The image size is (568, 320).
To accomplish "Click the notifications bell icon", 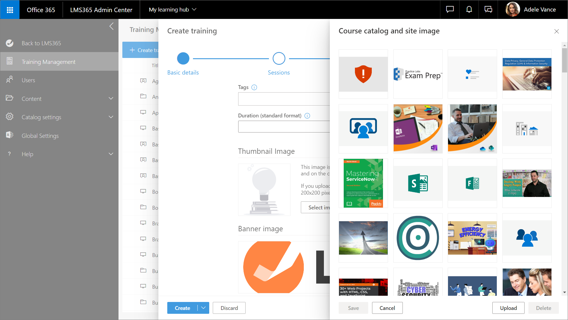I will pos(469,10).
